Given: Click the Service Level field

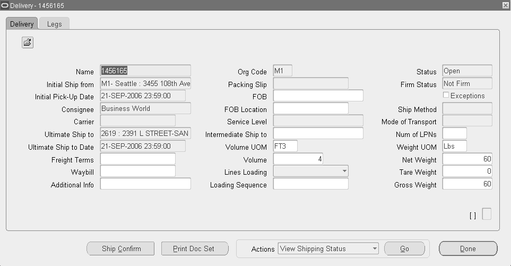Looking at the screenshot, I should point(318,121).
